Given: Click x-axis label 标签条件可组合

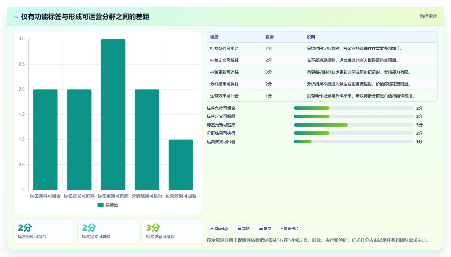Looking at the screenshot, I should [x=45, y=196].
